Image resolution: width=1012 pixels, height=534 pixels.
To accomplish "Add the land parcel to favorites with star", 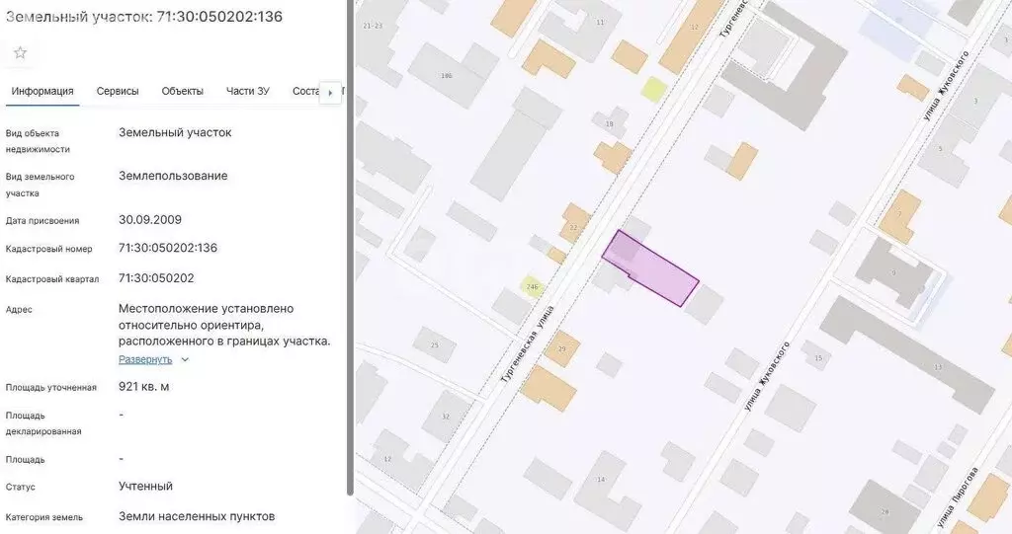I will (x=20, y=52).
